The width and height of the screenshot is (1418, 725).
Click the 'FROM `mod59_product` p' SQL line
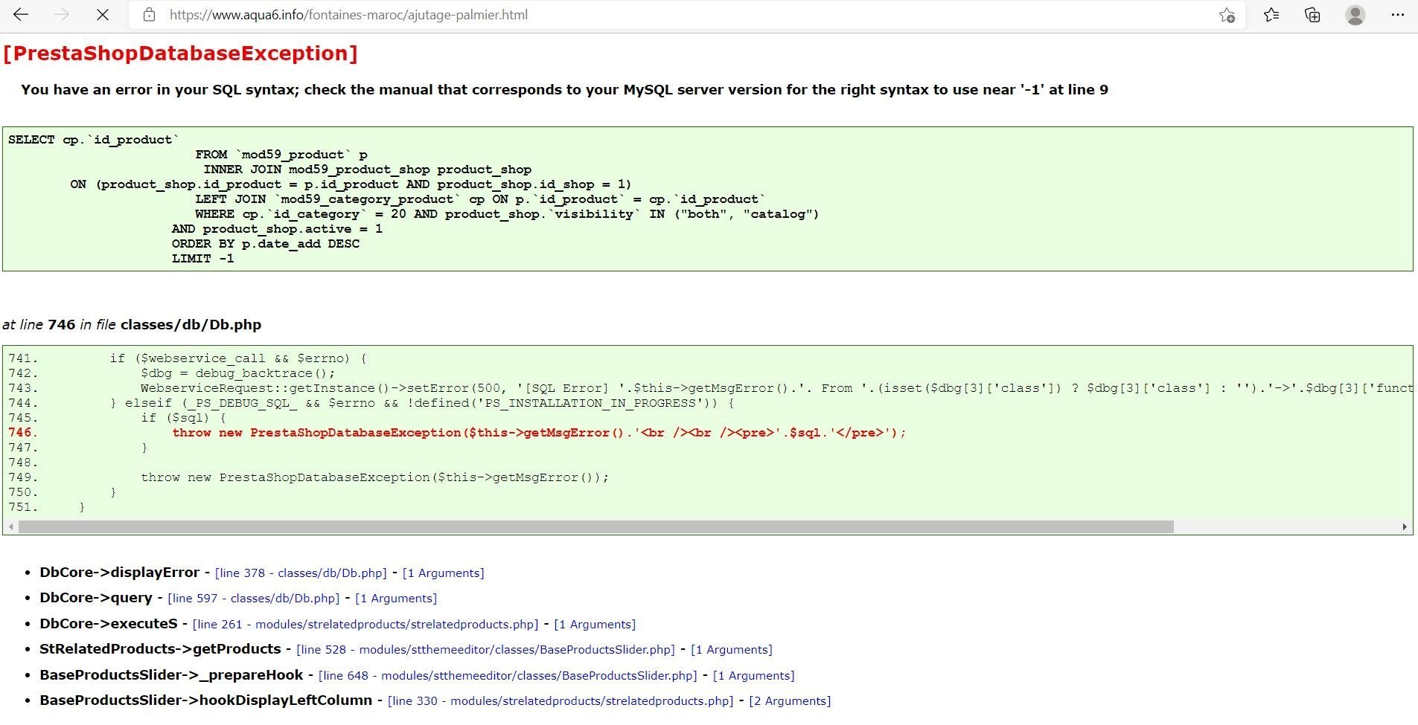pyautogui.click(x=281, y=155)
